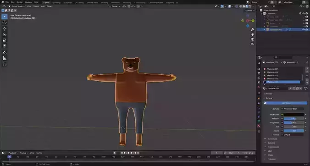The image size is (310, 166).
Task: Click the Base Color swatch
Action: click(x=293, y=115)
